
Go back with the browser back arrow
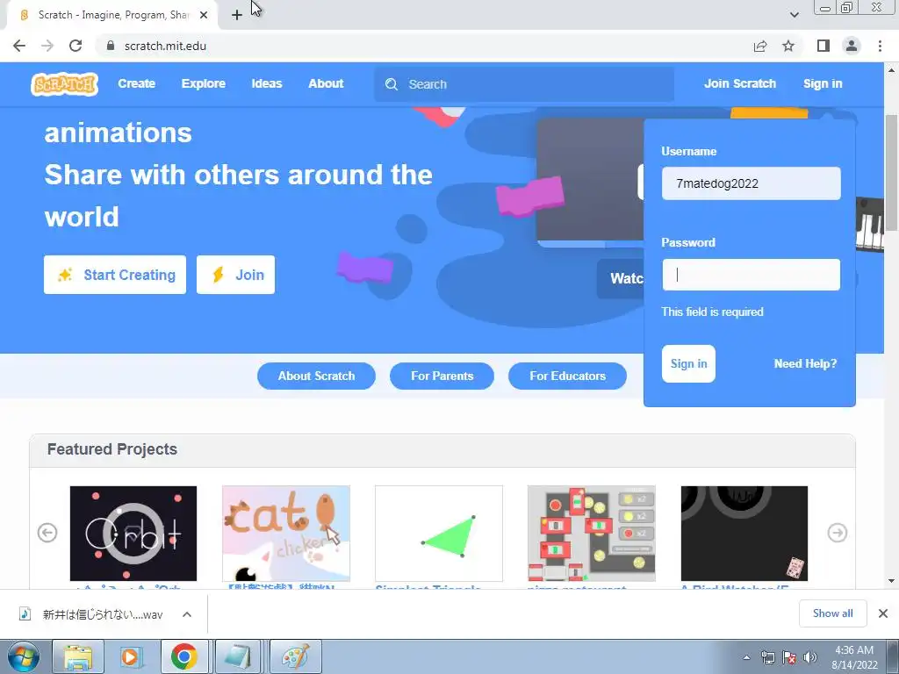(x=19, y=46)
